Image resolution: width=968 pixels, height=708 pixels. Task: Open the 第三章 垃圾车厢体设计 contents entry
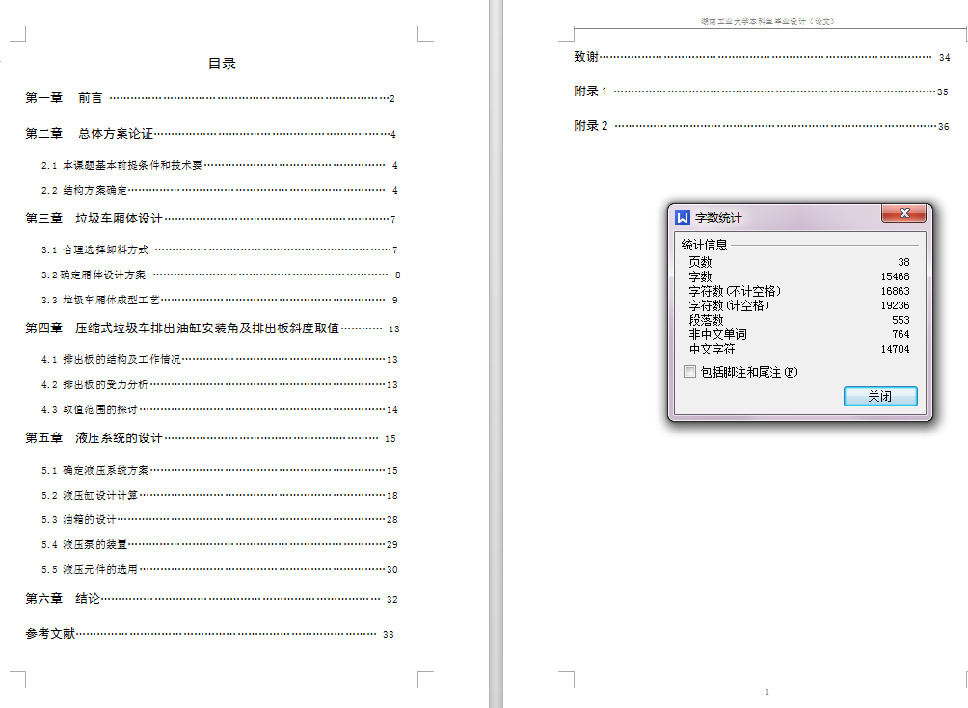point(210,219)
